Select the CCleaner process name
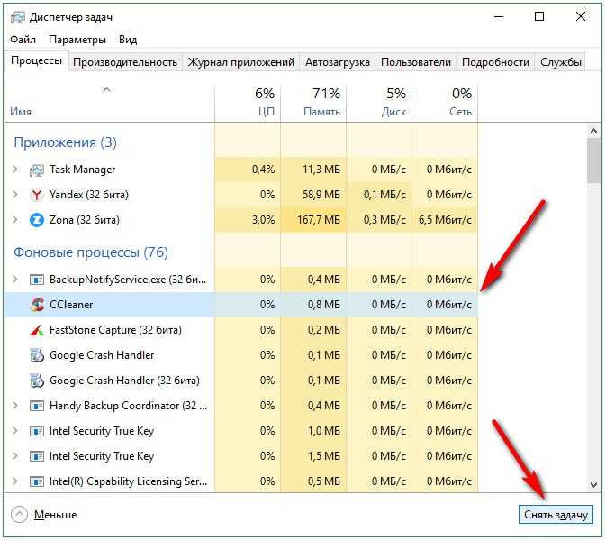 pos(71,305)
